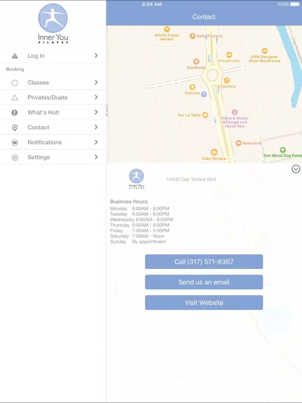Click the chevron on Notifications row
The width and height of the screenshot is (302, 403).
click(96, 142)
